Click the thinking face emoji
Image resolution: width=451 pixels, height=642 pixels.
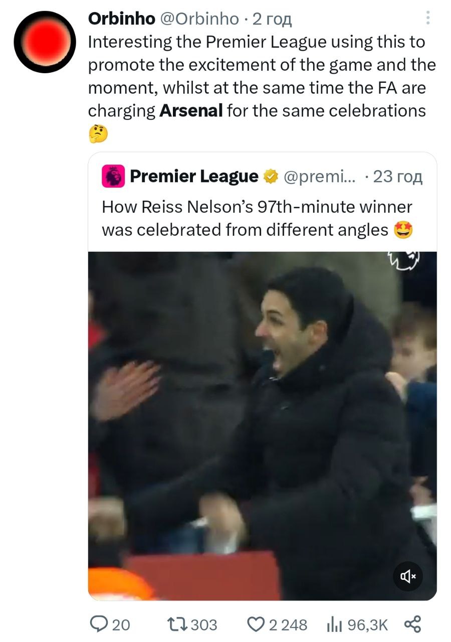point(98,133)
